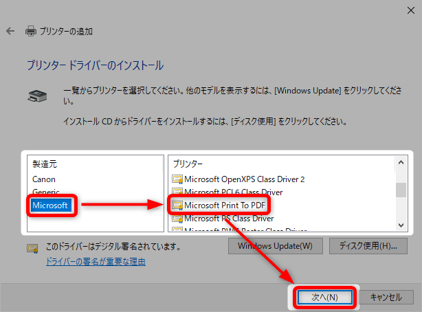This screenshot has height=312, width=422.
Task: Click the ディスク使用(H)... button
Action: [x=368, y=246]
